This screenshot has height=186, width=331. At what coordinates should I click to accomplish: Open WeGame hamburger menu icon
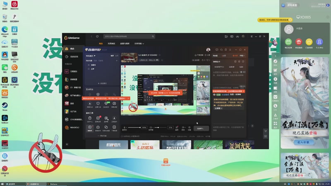click(x=252, y=36)
